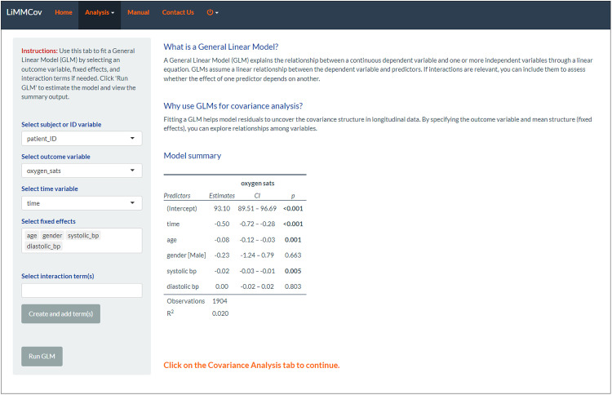Click the 'Model summary' heading
This screenshot has height=395, width=612.
coord(193,156)
